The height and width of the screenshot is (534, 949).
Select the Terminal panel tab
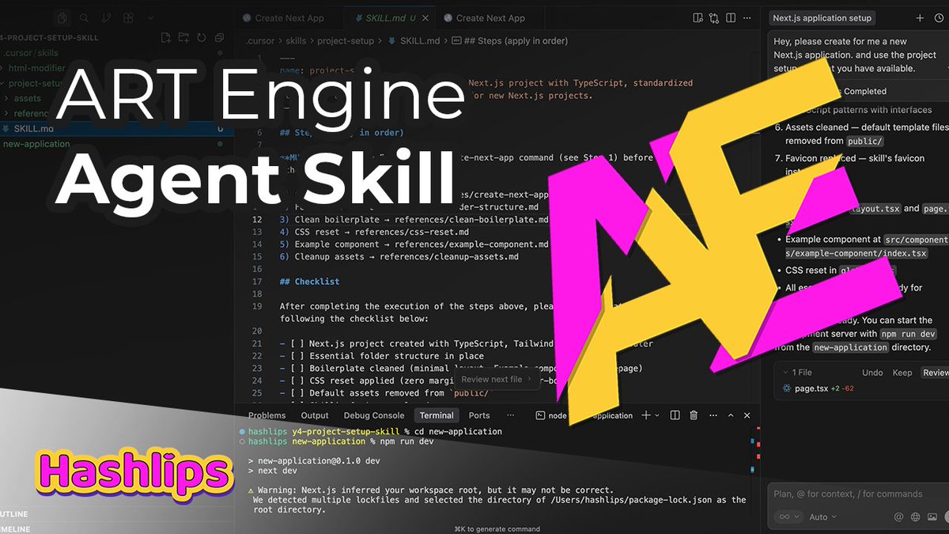coord(437,415)
